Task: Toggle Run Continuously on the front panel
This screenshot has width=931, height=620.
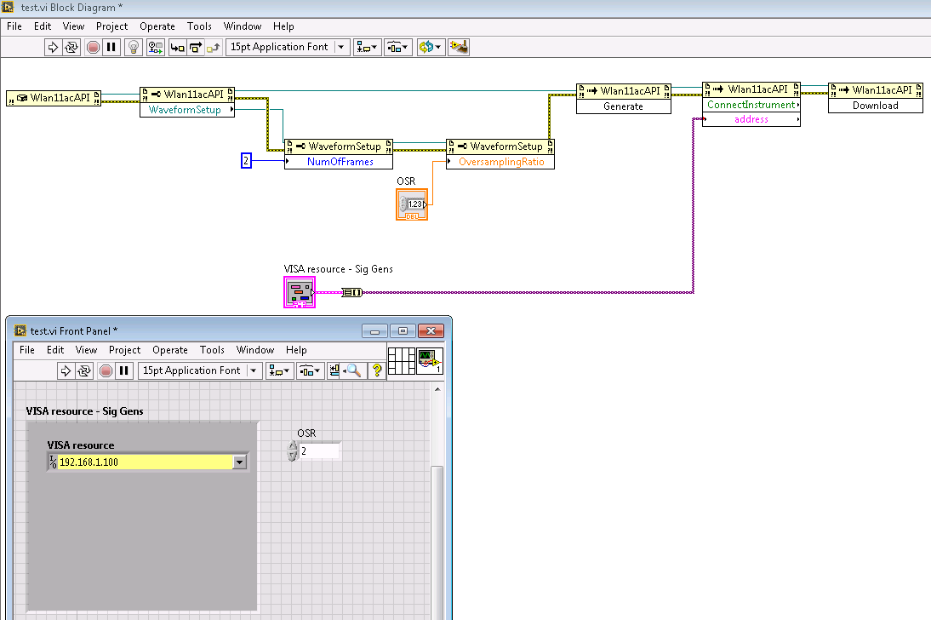Action: click(83, 370)
